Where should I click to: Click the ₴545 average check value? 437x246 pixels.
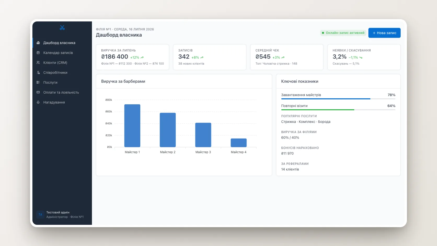point(263,57)
